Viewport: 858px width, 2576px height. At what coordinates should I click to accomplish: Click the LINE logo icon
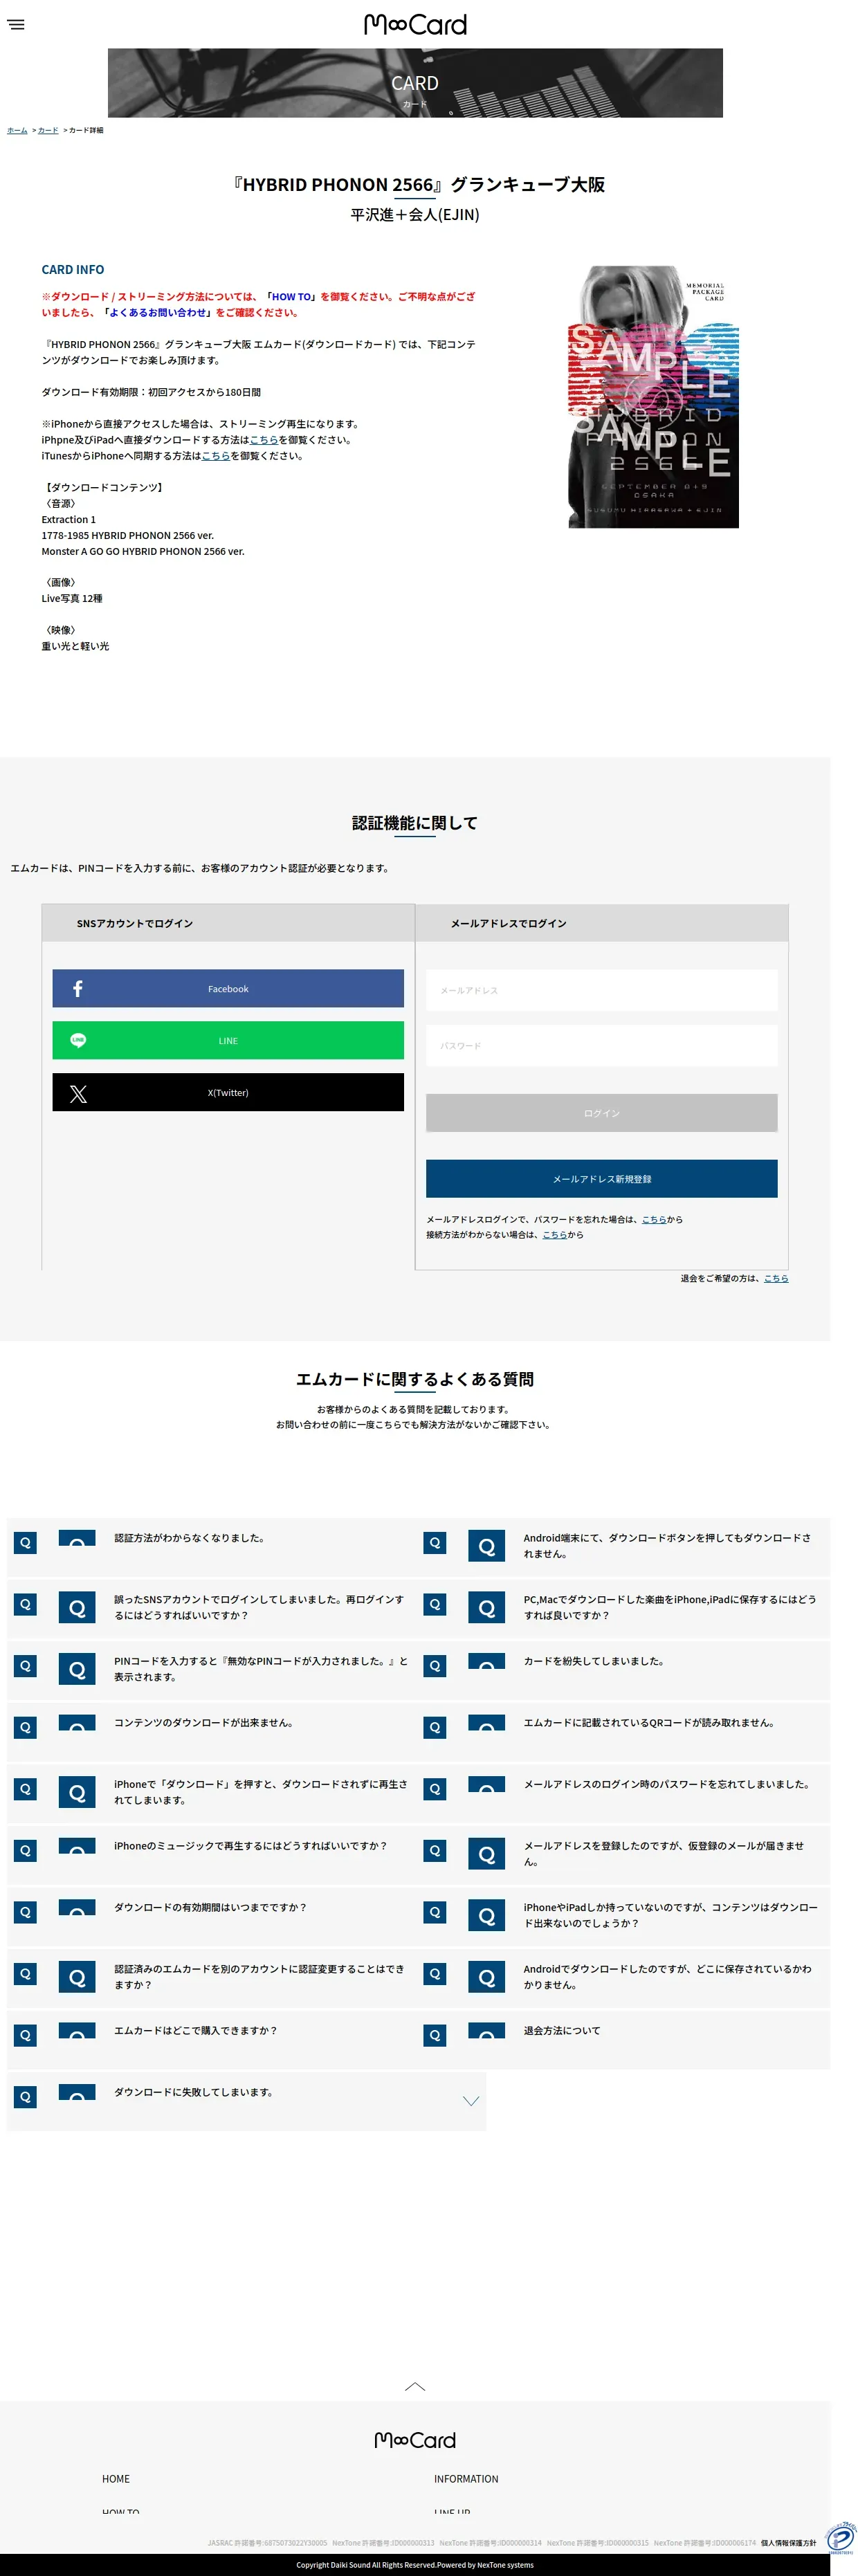pyautogui.click(x=78, y=1040)
